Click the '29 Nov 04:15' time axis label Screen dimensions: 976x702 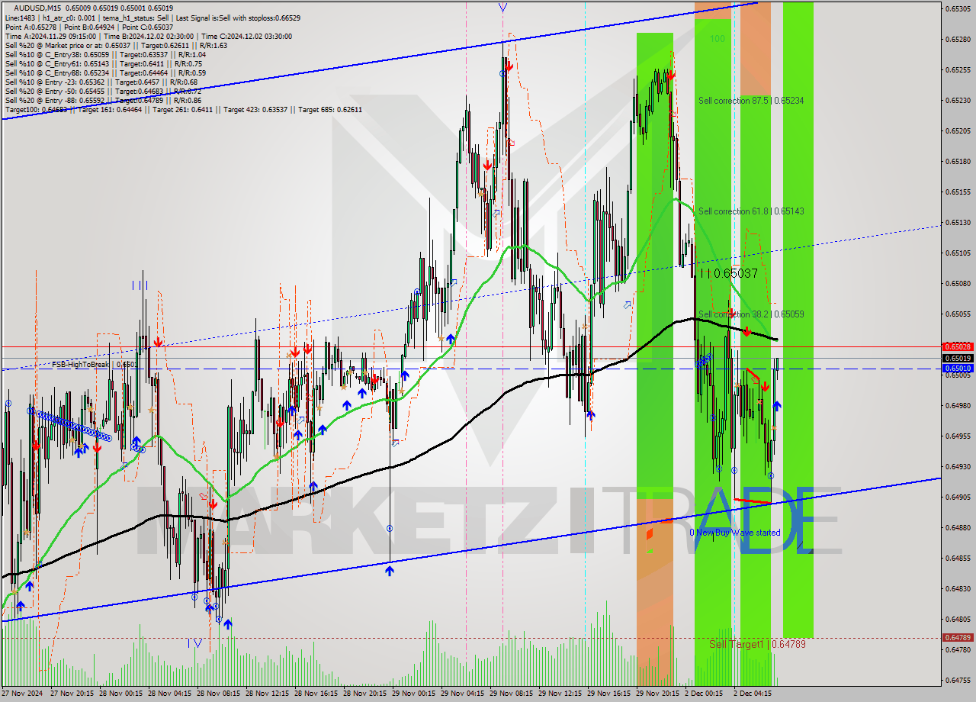click(x=463, y=694)
